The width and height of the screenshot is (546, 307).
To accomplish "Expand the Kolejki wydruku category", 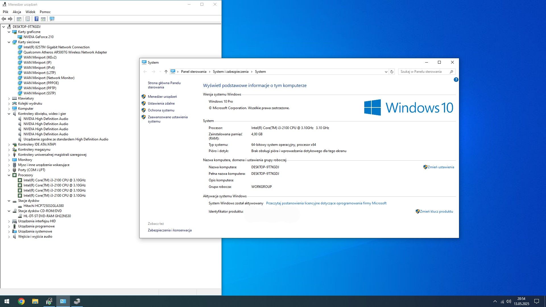I will [x=9, y=103].
